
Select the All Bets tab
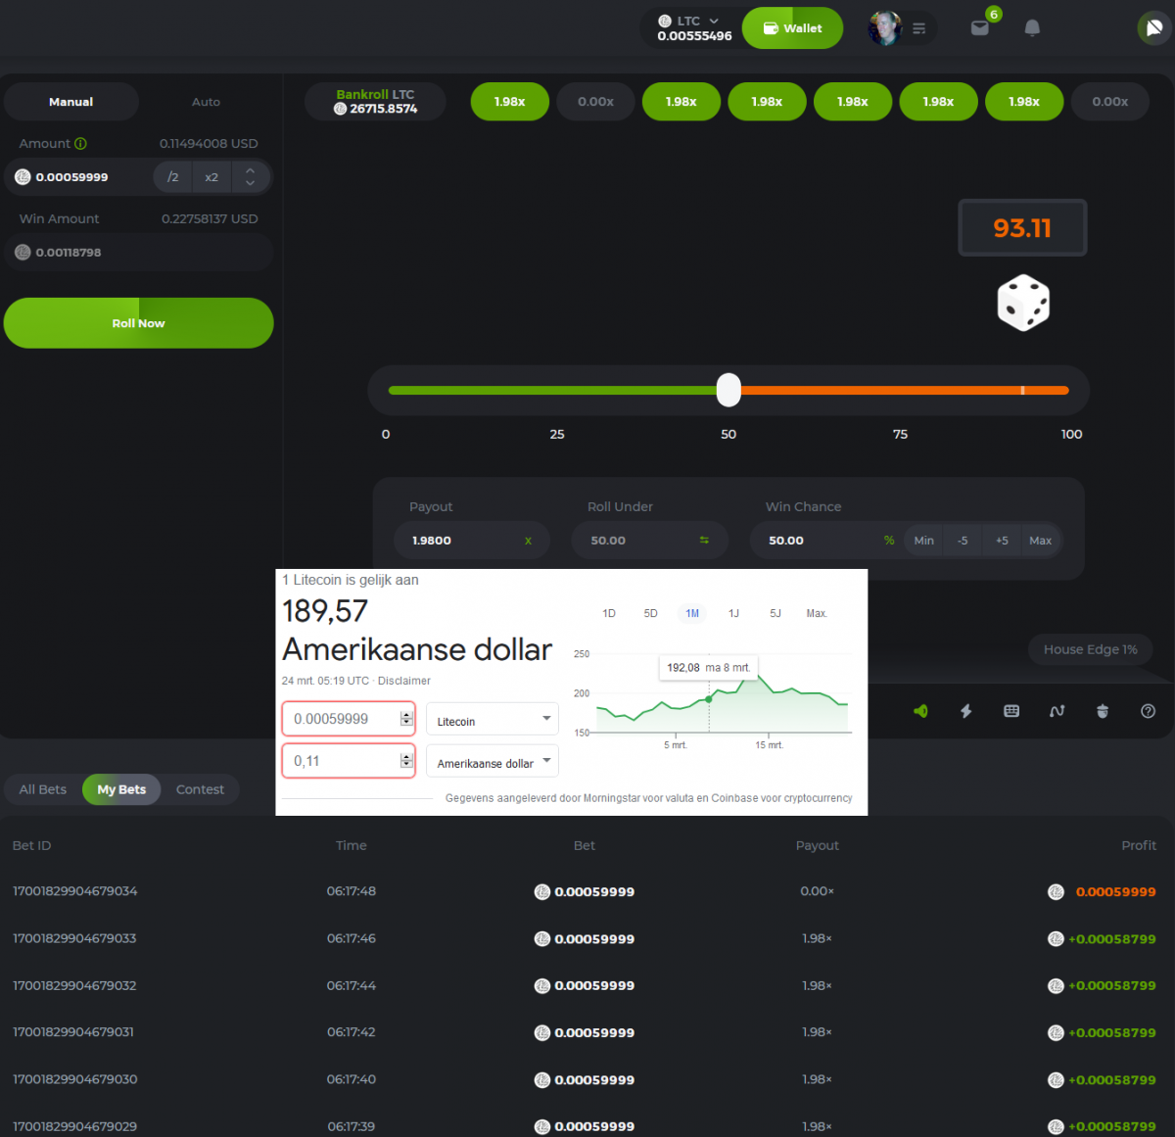click(x=43, y=789)
